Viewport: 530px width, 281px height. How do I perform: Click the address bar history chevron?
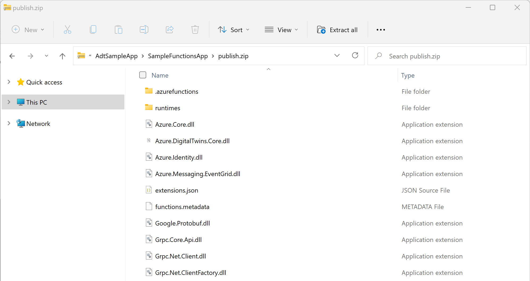pyautogui.click(x=337, y=56)
